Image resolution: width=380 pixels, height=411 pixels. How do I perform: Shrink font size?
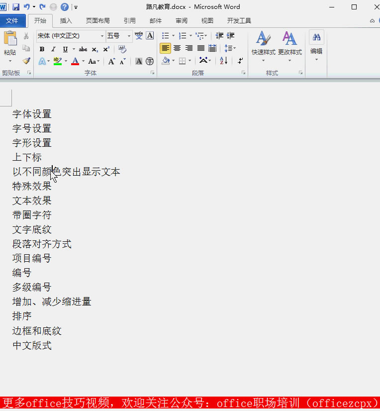123,61
